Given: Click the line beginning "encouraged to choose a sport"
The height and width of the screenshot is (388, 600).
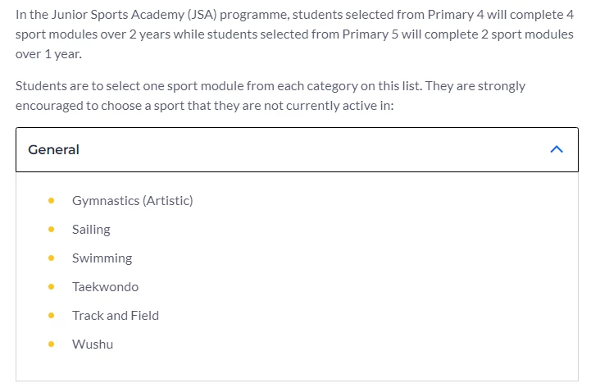Looking at the screenshot, I should pos(204,106).
